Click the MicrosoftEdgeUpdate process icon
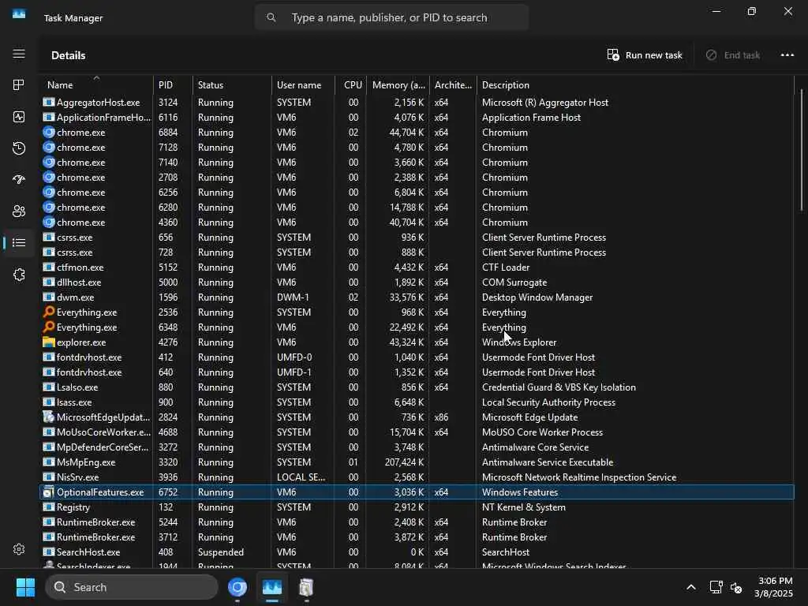The width and height of the screenshot is (808, 606). pyautogui.click(x=49, y=417)
